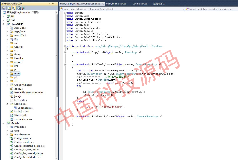This screenshot has height=160, width=238.
Task: Click the Config_bank.cs file icon
Action: coord(12,138)
